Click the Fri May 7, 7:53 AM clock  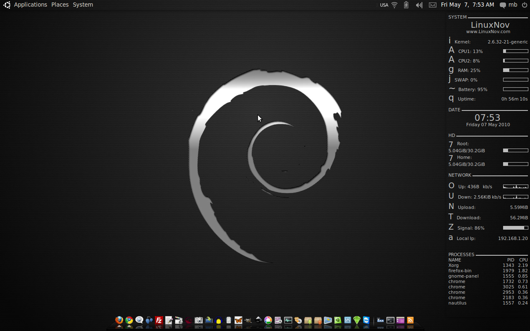tap(467, 5)
